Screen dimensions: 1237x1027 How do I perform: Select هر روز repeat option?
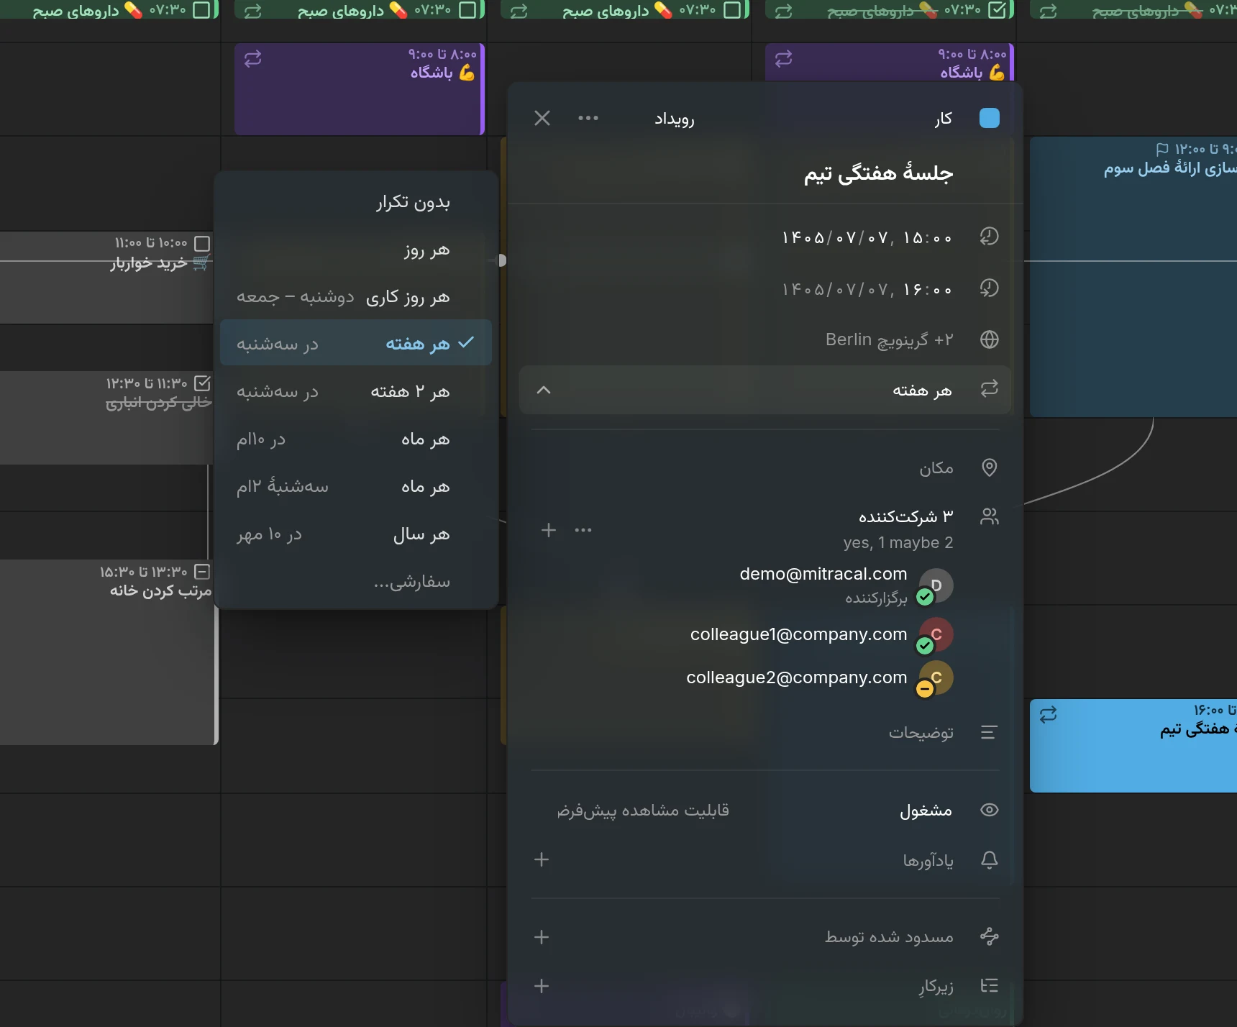pos(356,250)
